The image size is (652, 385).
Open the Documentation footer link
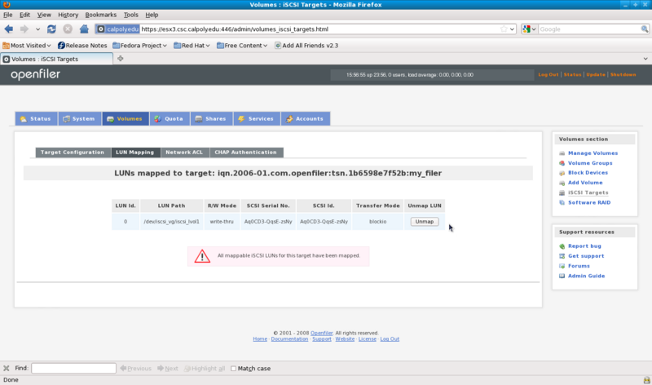289,339
